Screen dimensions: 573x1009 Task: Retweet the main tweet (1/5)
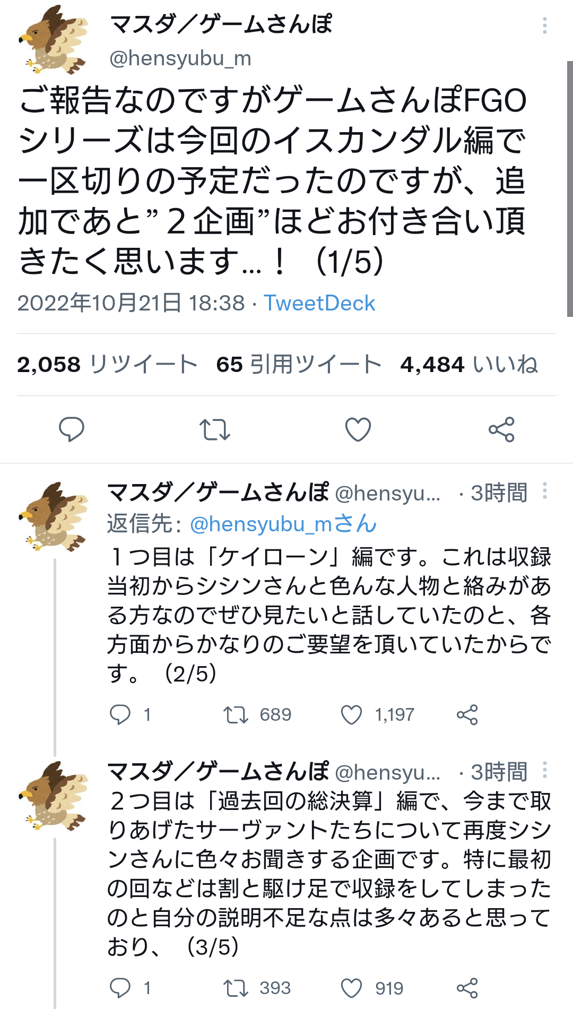tap(214, 429)
